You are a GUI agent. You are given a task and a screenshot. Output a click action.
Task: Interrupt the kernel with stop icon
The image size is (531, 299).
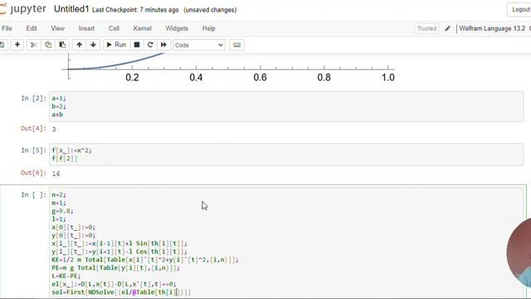[x=137, y=45]
